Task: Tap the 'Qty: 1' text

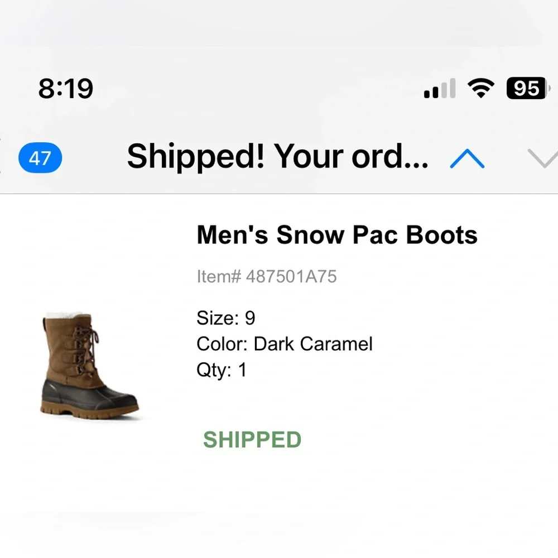Action: 221,370
